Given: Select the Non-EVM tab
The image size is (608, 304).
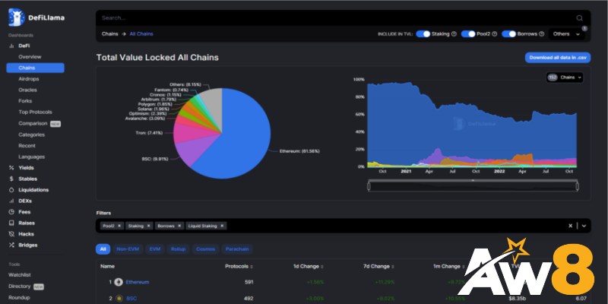Looking at the screenshot, I should coord(128,249).
